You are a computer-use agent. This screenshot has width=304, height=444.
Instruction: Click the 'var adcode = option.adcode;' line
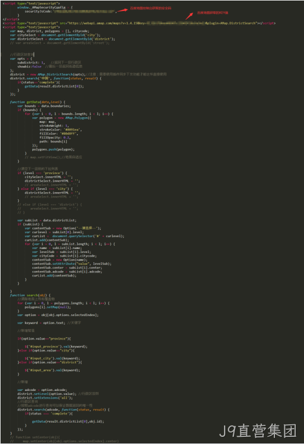tap(42, 390)
